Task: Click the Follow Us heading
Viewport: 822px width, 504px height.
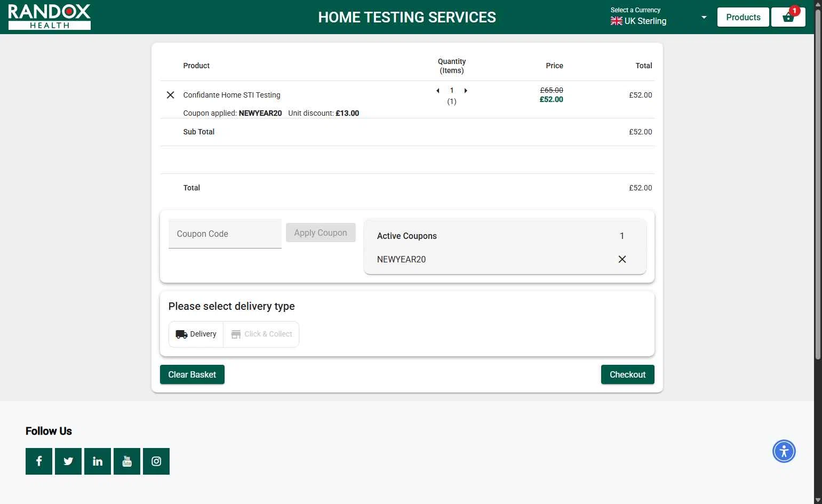Action: tap(49, 431)
